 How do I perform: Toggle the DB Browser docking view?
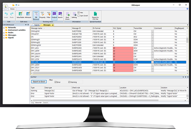click(36, 16)
